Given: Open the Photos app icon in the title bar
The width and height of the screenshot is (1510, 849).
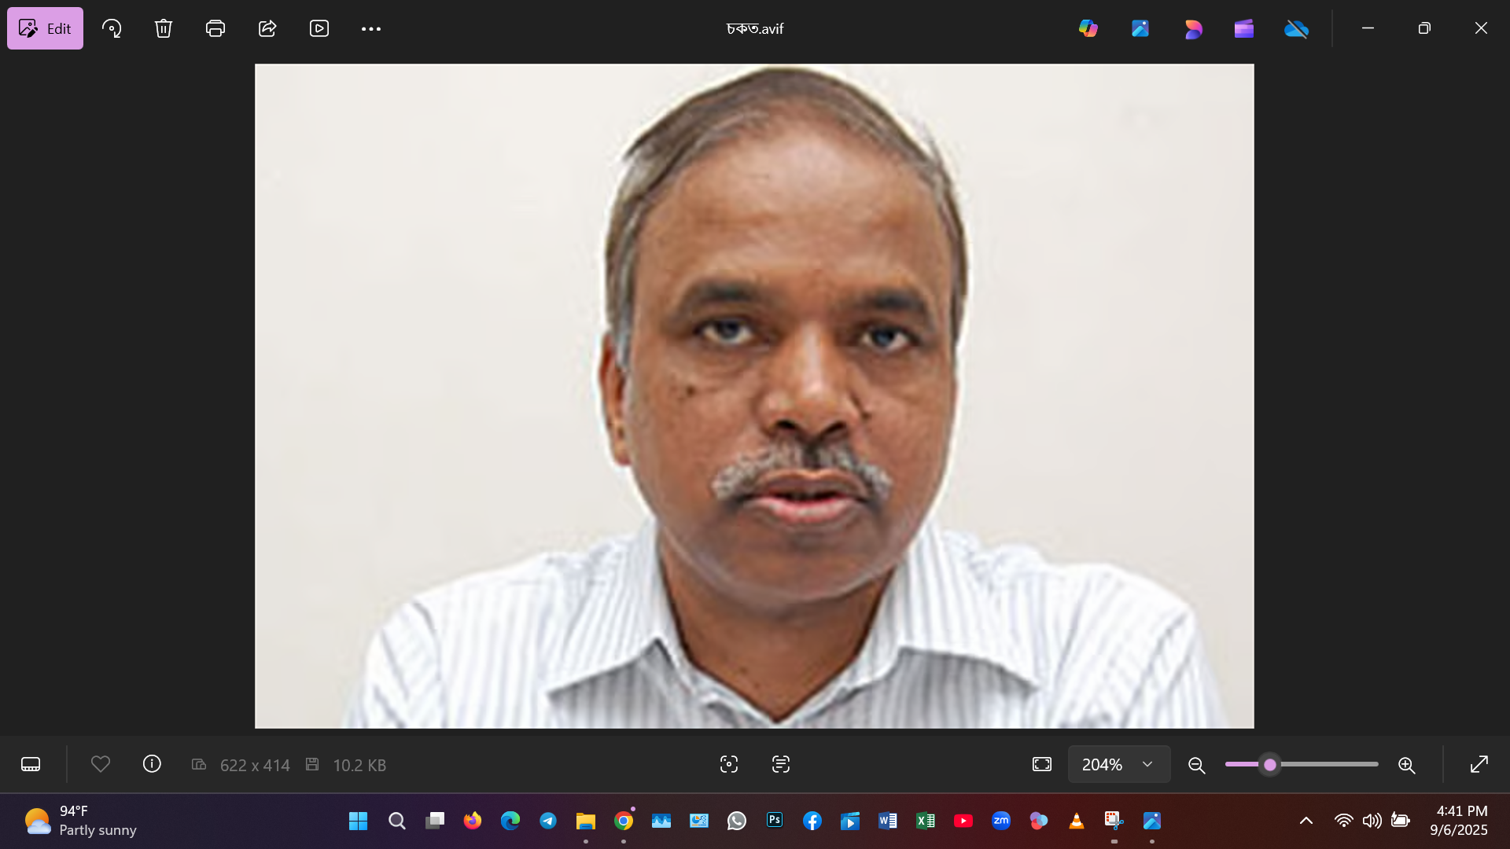Looking at the screenshot, I should (x=1140, y=28).
